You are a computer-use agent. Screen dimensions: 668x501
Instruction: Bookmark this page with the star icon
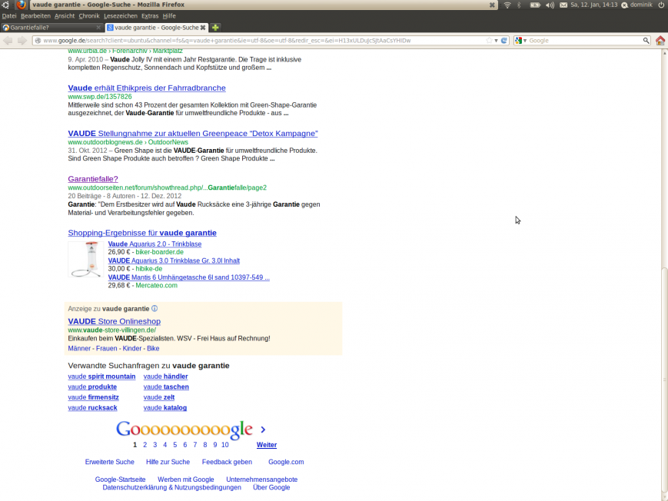[x=489, y=41]
